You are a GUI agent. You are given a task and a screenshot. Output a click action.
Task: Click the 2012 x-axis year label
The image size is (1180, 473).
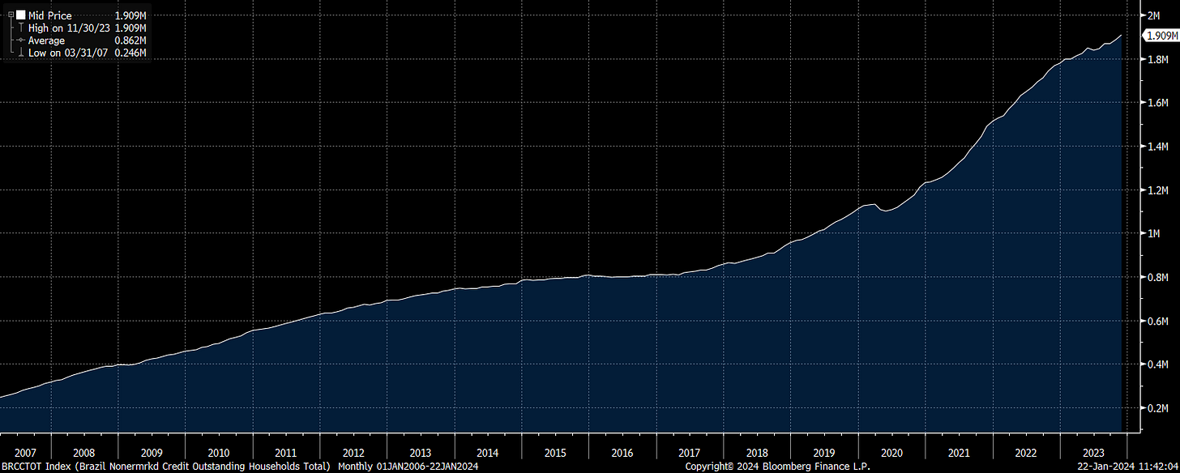[x=353, y=453]
